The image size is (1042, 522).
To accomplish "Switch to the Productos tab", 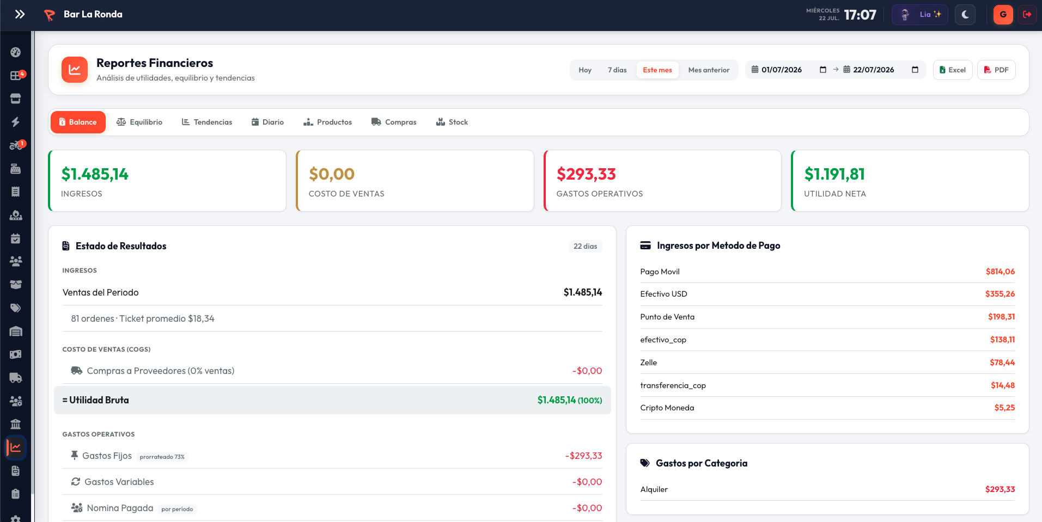I will pyautogui.click(x=327, y=122).
